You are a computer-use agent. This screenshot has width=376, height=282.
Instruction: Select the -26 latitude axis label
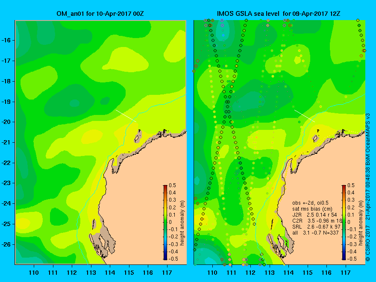[x=7, y=244]
